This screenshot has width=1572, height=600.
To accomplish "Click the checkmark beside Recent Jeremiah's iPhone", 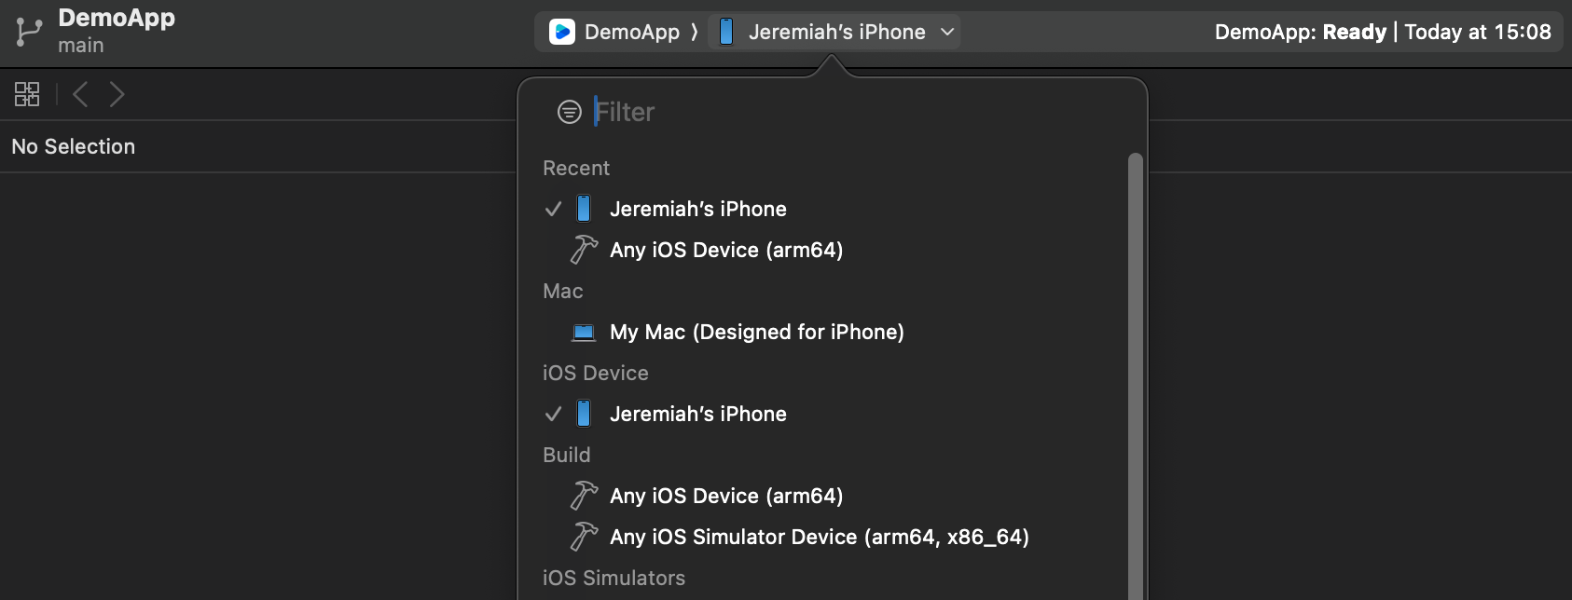I will click(553, 209).
